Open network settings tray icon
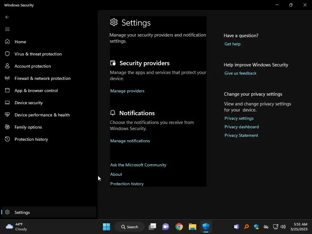The width and height of the screenshot is (312, 234). point(275,227)
